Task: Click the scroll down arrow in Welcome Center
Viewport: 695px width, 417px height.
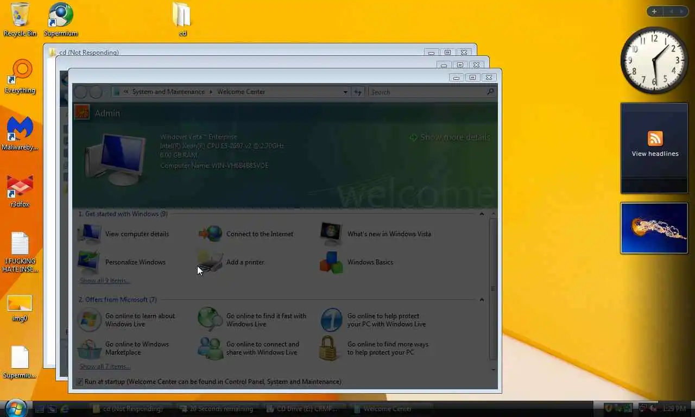Action: (493, 370)
